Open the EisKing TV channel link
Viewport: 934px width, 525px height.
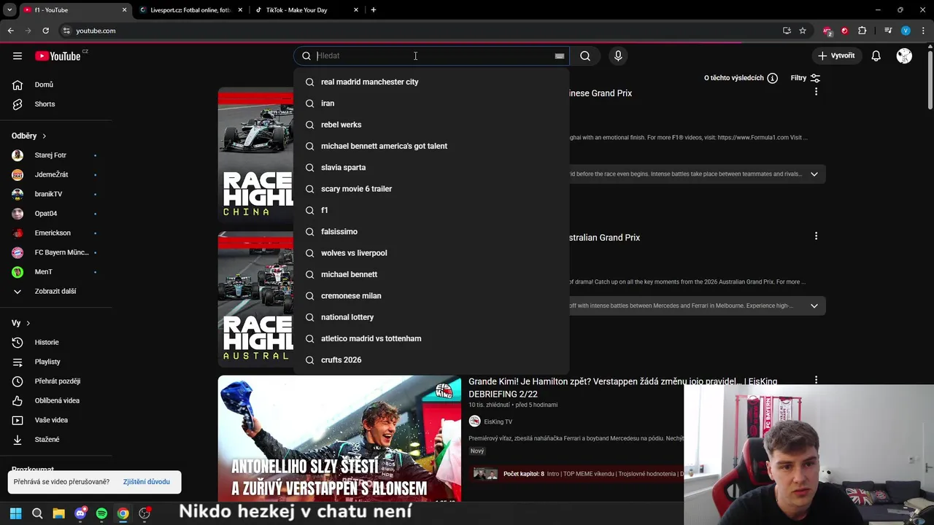click(x=498, y=421)
